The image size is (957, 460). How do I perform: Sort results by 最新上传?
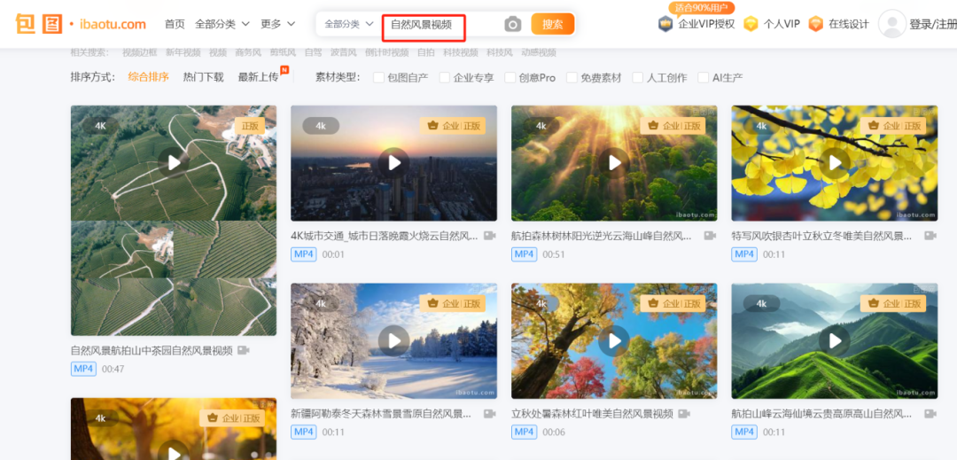[x=258, y=77]
